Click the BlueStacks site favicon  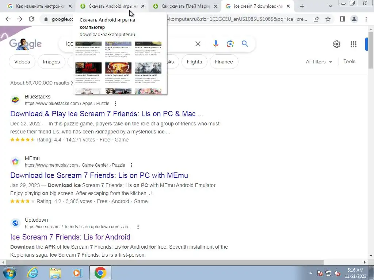(x=15, y=100)
